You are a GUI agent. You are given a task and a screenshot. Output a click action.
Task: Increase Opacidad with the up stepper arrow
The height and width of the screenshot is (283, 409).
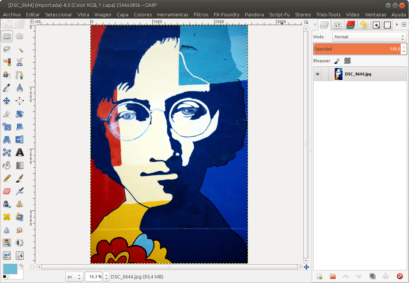pyautogui.click(x=404, y=47)
